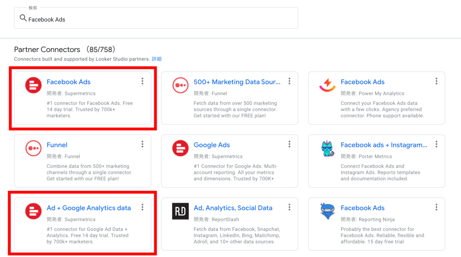Click 'Combine data from 500+ marketing' description
Image resolution: width=461 pixels, height=257 pixels.
click(x=90, y=172)
